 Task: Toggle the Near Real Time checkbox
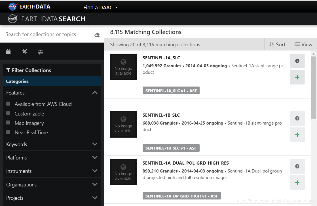[8, 132]
